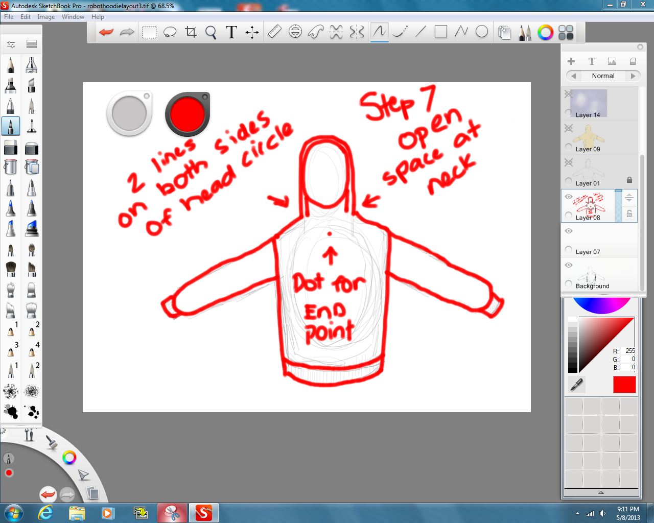The image size is (654, 523).
Task: Open the Color wheel picker on the toolbar
Action: tap(545, 32)
